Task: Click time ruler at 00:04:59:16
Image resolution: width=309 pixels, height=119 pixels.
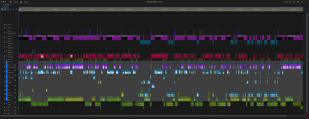Action: [37, 9]
